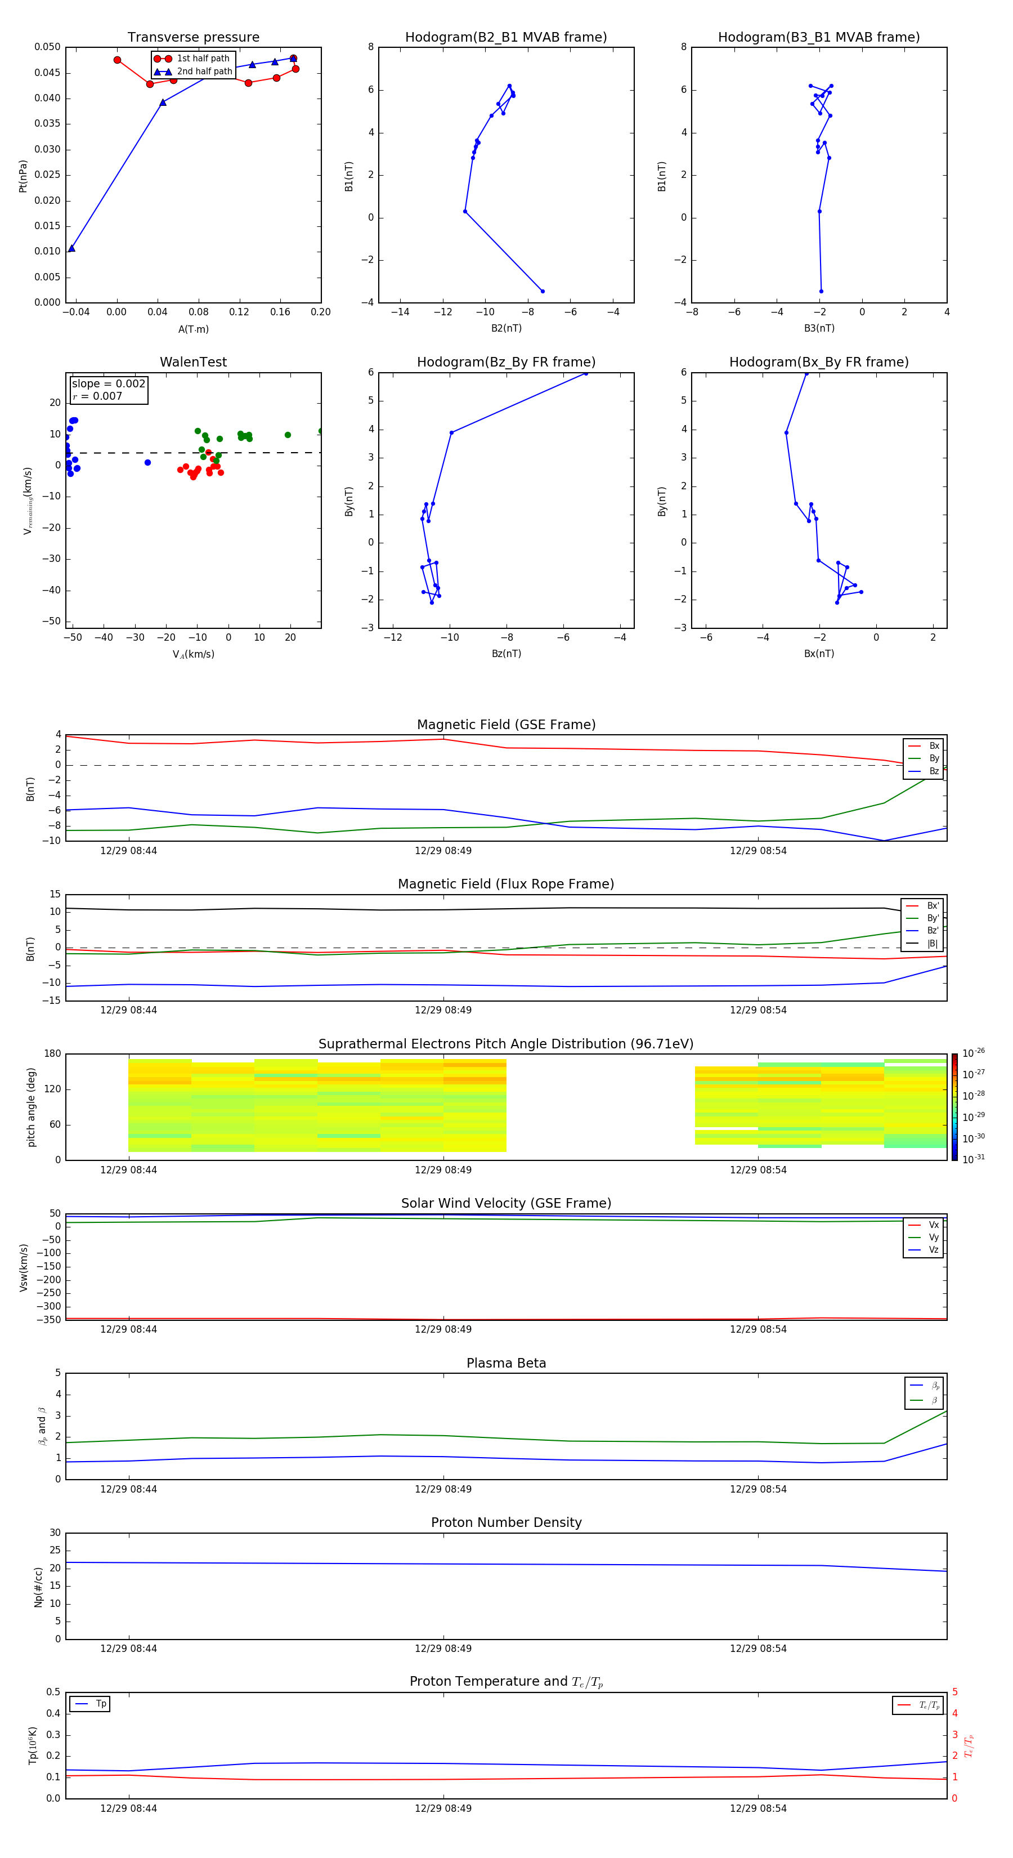Screen dimensions: 1013x1858
Task: Select By' in Flux Rope legend
Action: pos(923,918)
